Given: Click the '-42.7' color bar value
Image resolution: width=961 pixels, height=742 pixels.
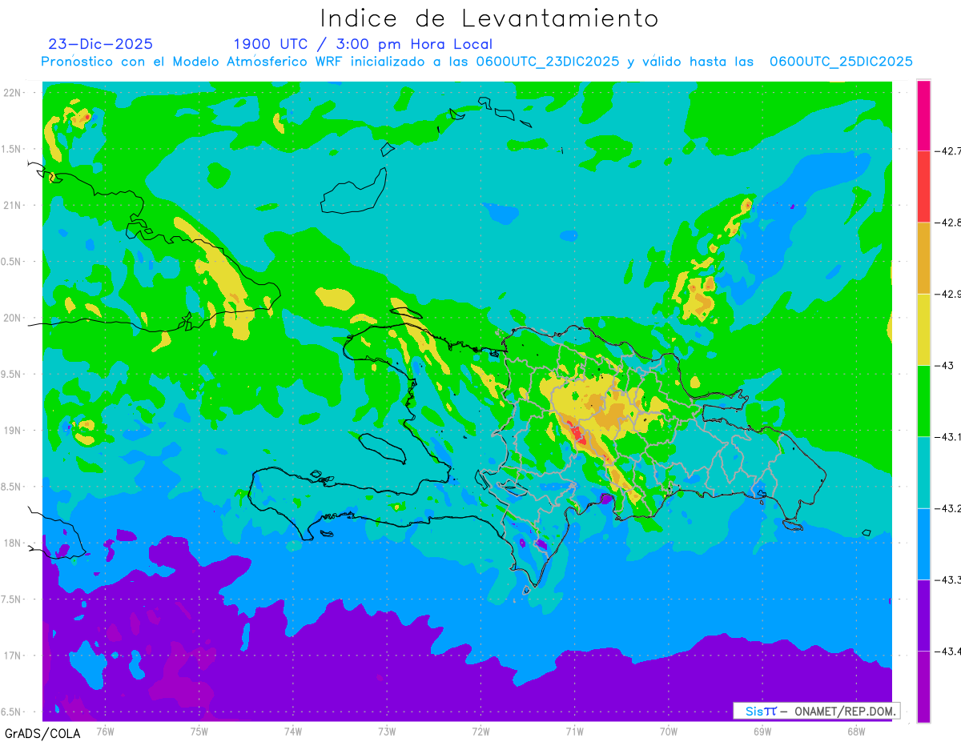Looking at the screenshot, I should (x=947, y=150).
